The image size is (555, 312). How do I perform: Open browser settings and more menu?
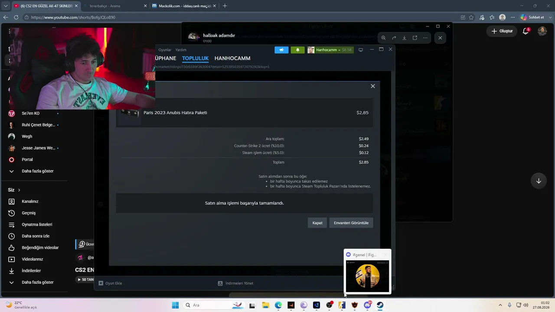tap(513, 17)
